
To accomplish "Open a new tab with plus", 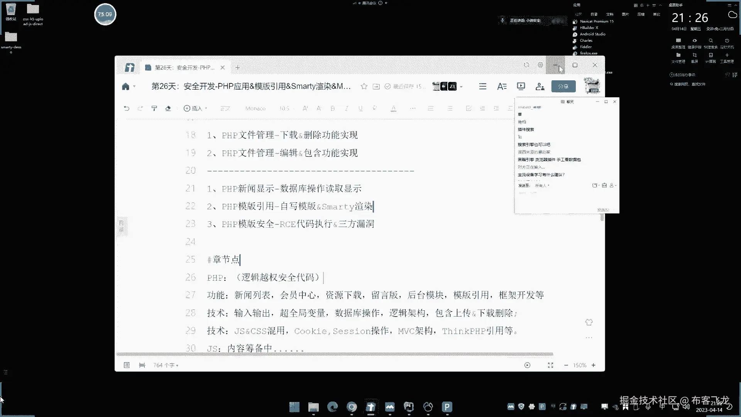I will [238, 68].
